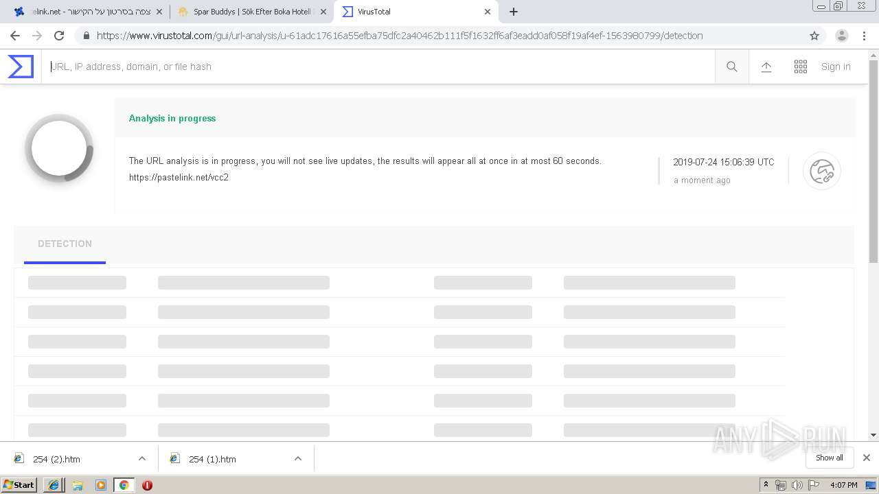Click the Chrome taskbar icon
The height and width of the screenshot is (494, 879).
click(124, 485)
